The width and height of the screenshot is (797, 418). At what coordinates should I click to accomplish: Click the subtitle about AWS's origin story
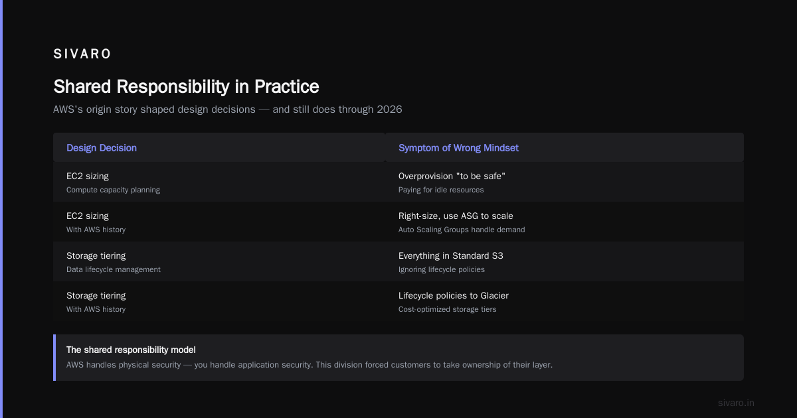click(228, 109)
